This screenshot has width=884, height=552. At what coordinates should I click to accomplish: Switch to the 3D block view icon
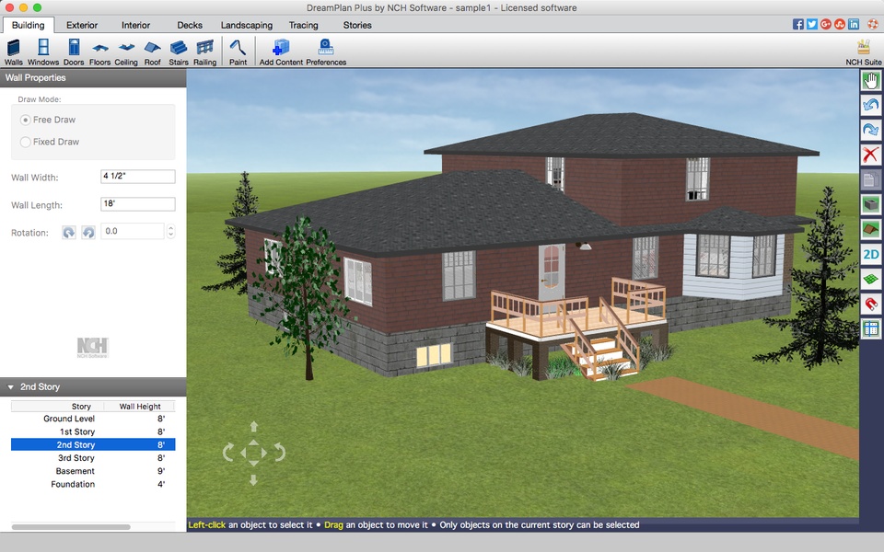click(870, 204)
